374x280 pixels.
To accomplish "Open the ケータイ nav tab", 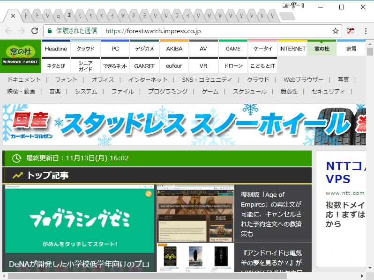I will coord(262,49).
